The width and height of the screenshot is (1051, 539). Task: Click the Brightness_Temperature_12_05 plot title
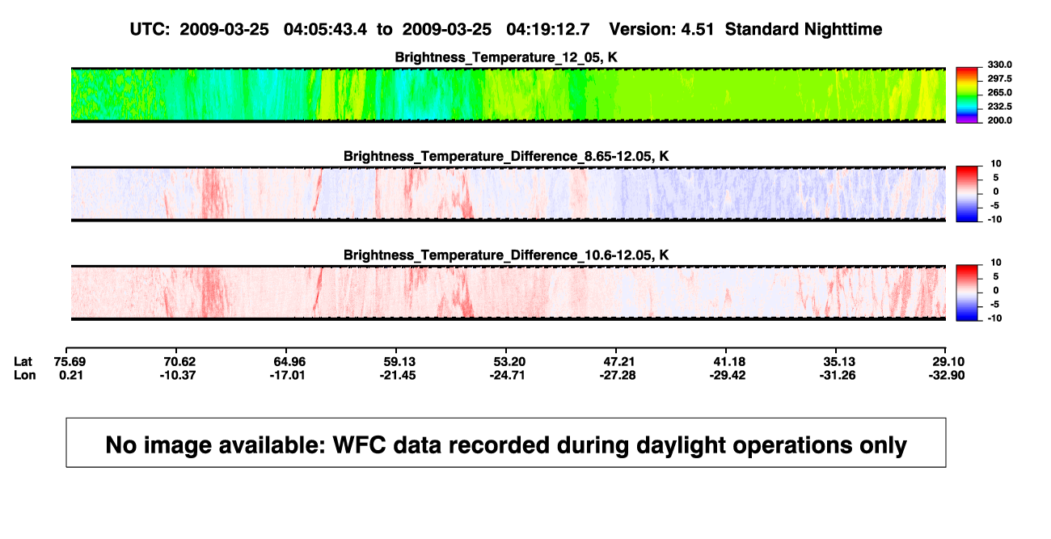pyautogui.click(x=506, y=57)
